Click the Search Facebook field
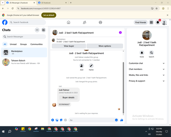 (x=27, y=22)
